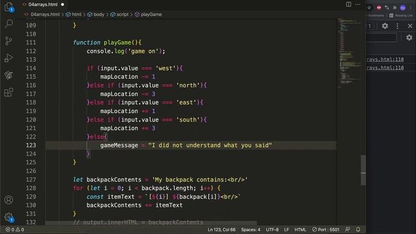The width and height of the screenshot is (416, 234).
Task: Click line number 111 in the gutter
Action: (x=31, y=42)
